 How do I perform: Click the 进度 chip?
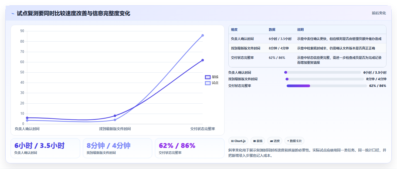point(275,141)
